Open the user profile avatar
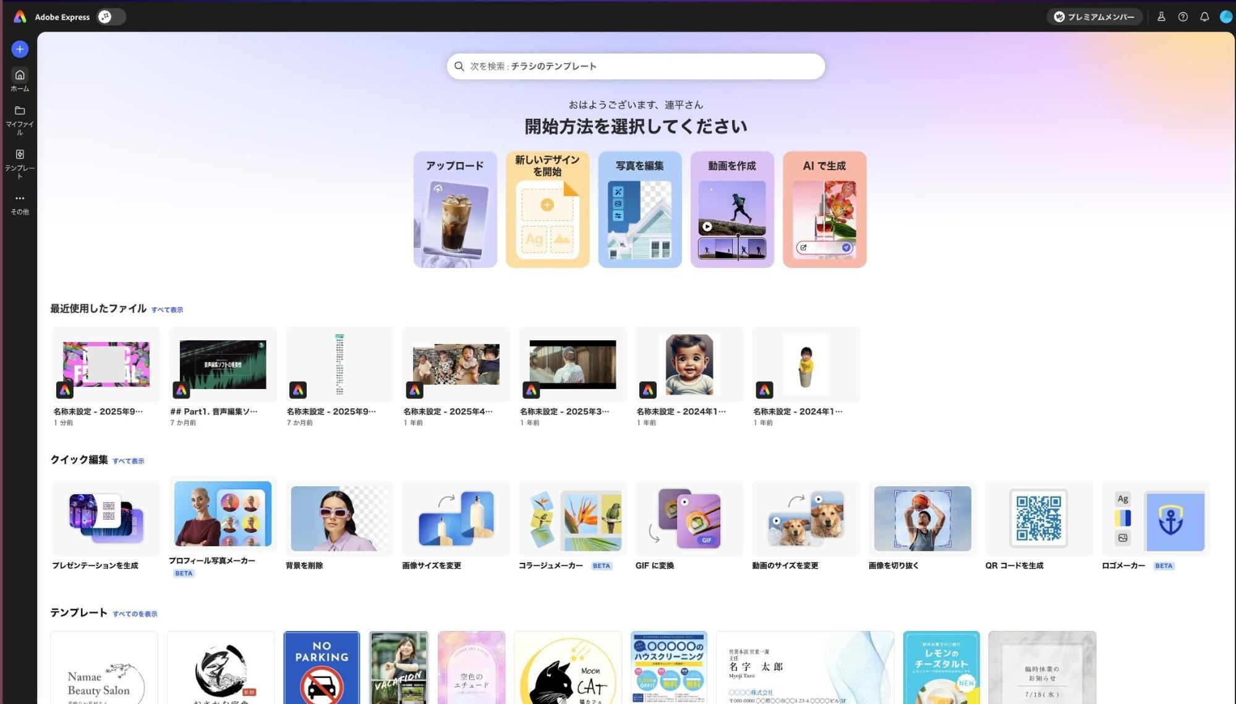 pos(1226,17)
